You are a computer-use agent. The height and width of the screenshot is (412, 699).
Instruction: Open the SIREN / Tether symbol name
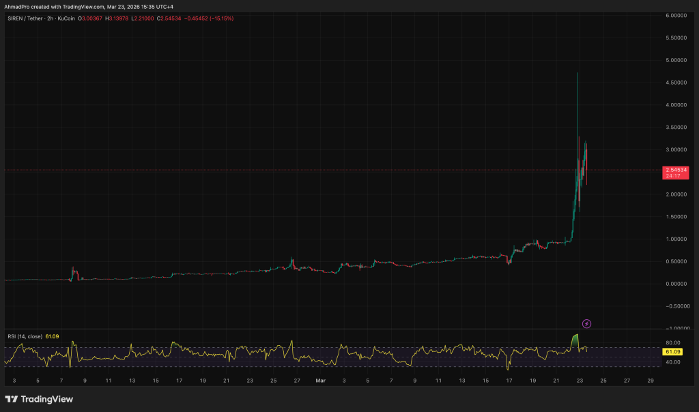pyautogui.click(x=25, y=19)
